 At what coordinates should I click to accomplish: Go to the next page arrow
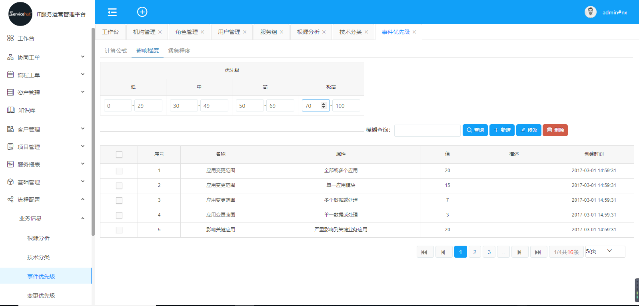click(x=519, y=252)
